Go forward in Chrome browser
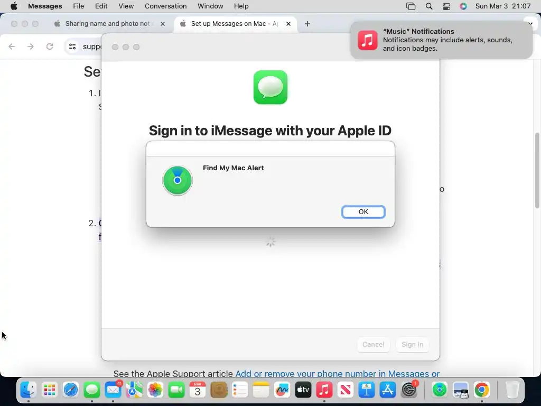The image size is (541, 406). click(30, 47)
